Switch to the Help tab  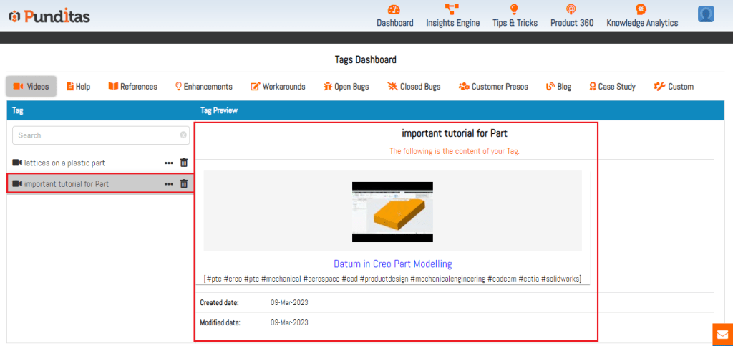(78, 87)
